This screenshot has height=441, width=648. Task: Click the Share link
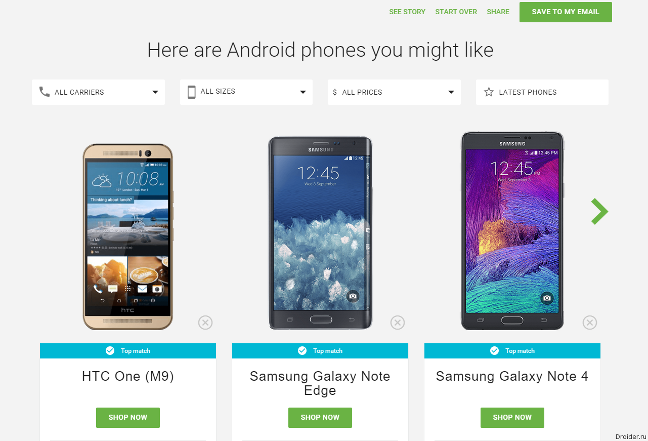(x=498, y=12)
